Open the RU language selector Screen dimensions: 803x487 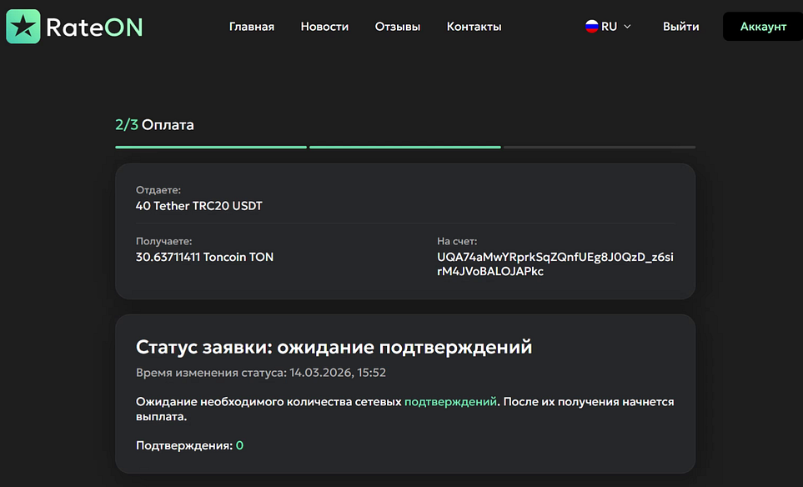[609, 27]
